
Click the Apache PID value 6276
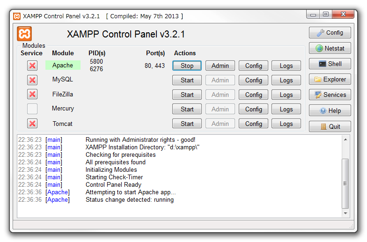tap(96, 69)
